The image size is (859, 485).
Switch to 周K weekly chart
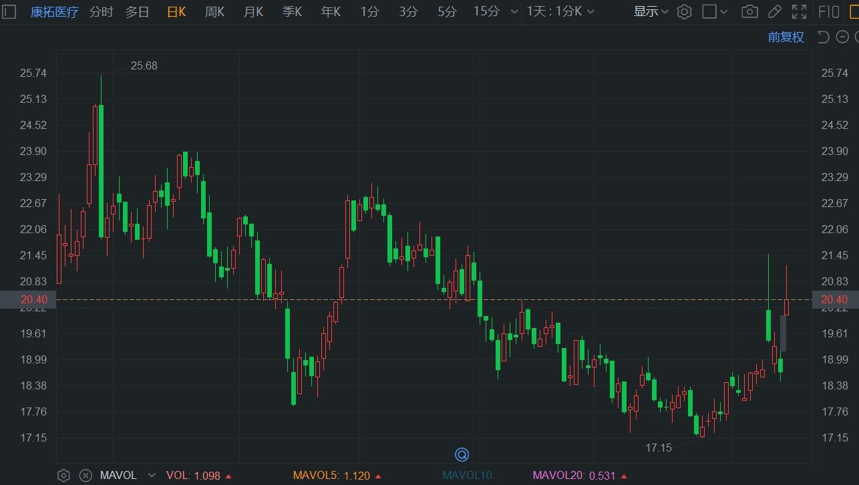pyautogui.click(x=214, y=11)
